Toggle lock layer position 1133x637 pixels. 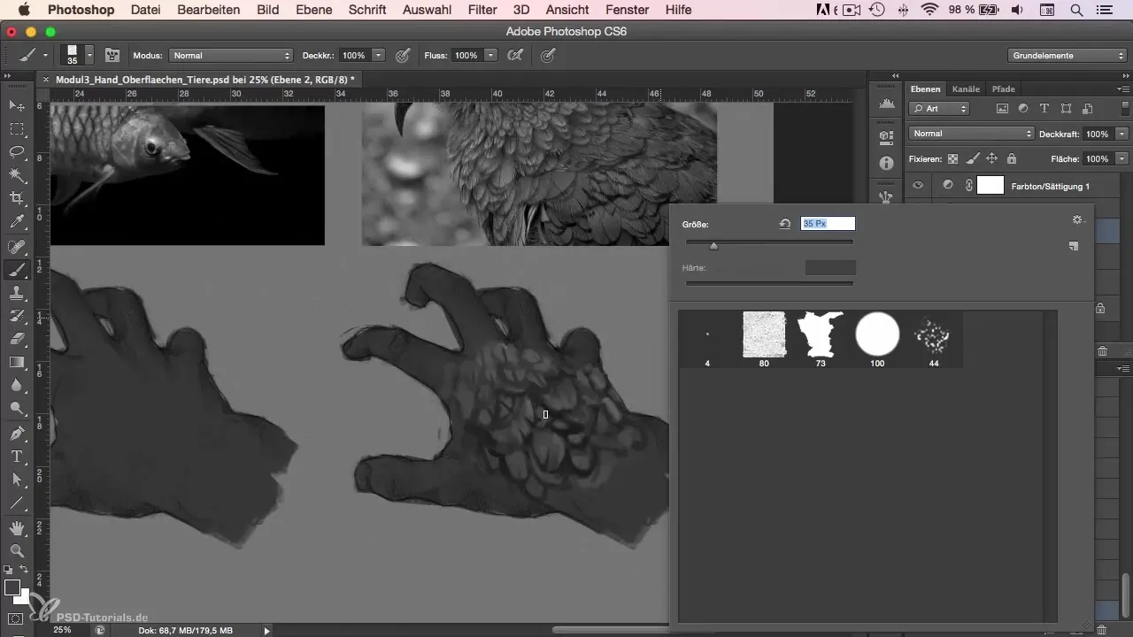click(x=992, y=159)
